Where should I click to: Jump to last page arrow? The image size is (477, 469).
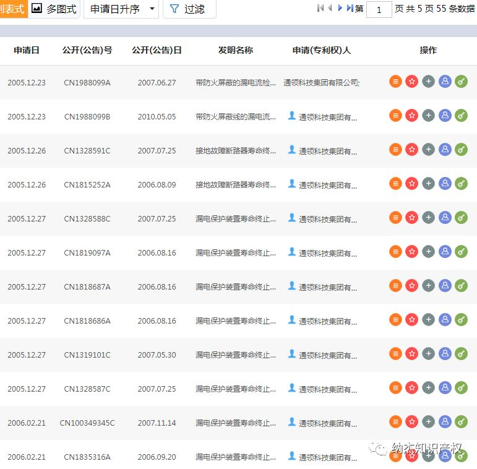pos(350,8)
